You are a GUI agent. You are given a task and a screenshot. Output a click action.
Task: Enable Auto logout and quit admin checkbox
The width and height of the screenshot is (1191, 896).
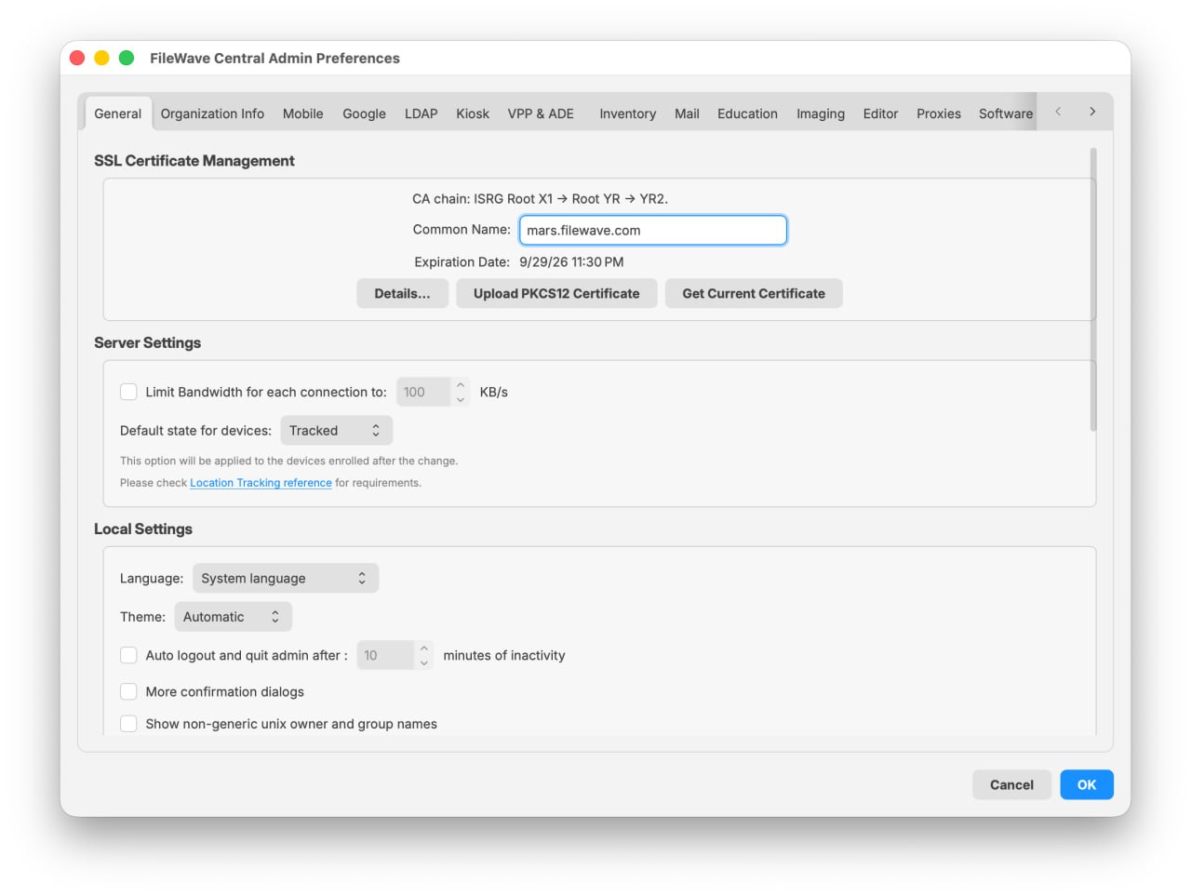(x=128, y=655)
